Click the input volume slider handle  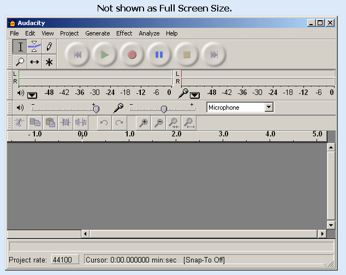click(x=164, y=109)
